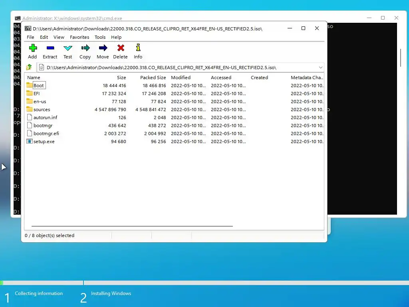Click the address bar path field
This screenshot has height=307, width=409.
coord(181,67)
